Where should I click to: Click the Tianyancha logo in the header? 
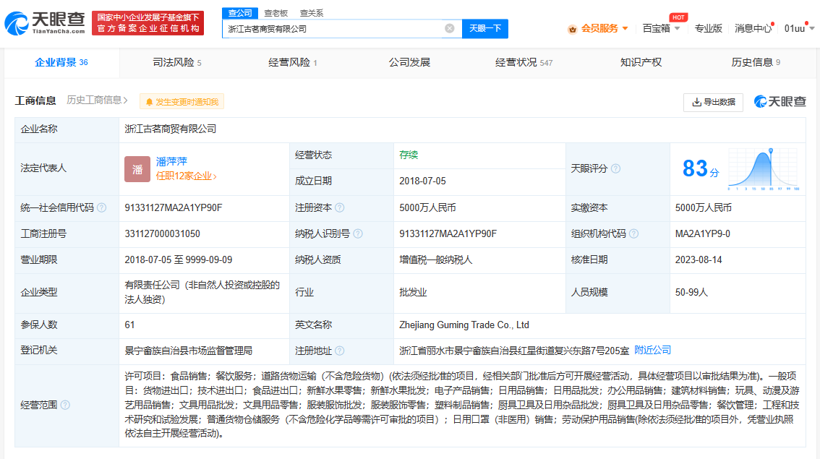pyautogui.click(x=44, y=23)
